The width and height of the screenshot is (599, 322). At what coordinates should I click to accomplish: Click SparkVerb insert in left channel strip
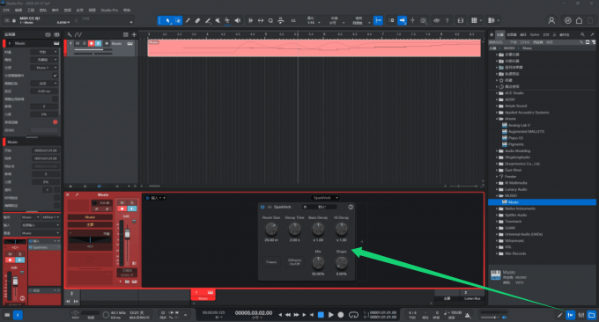(44, 247)
